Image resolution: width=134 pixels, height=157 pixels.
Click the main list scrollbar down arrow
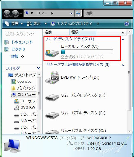tap(129, 131)
